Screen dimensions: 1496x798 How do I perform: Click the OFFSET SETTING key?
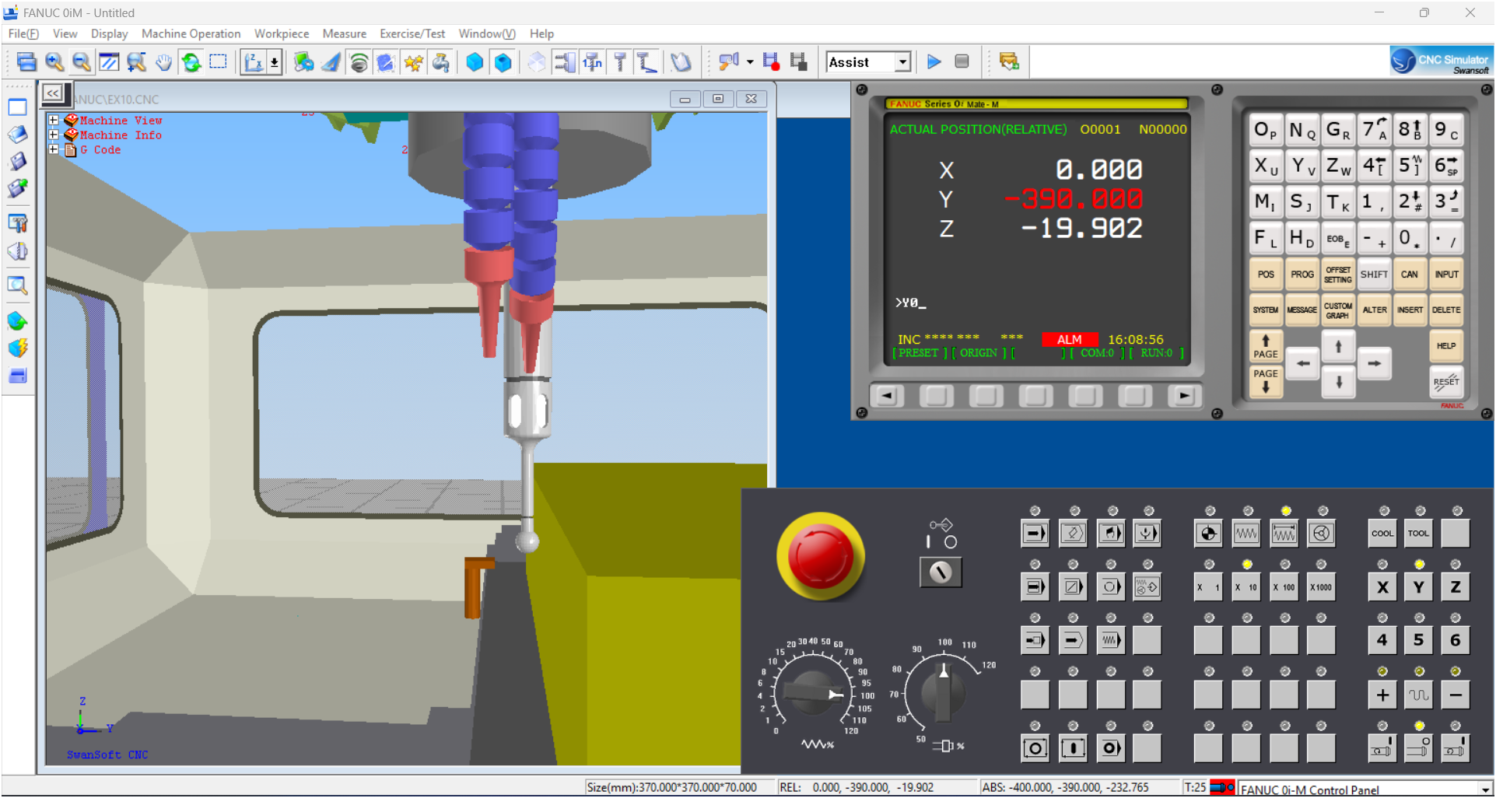click(x=1338, y=275)
